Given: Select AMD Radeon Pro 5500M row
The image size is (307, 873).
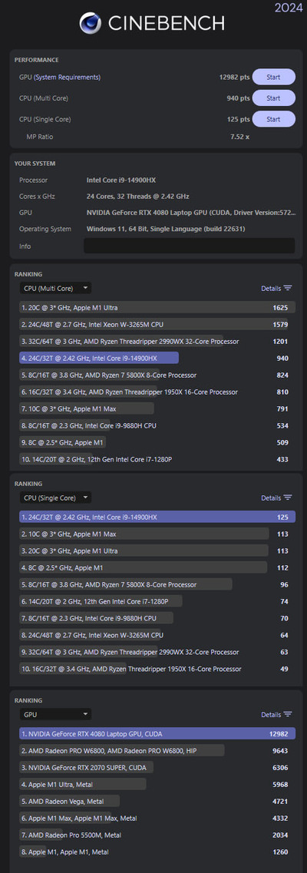Looking at the screenshot, I should [157, 835].
